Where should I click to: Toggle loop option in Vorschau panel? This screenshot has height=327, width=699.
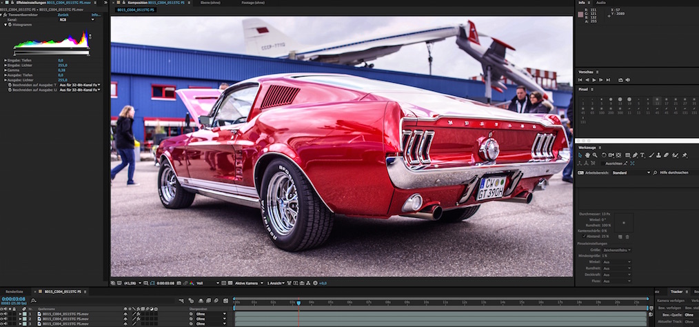620,80
